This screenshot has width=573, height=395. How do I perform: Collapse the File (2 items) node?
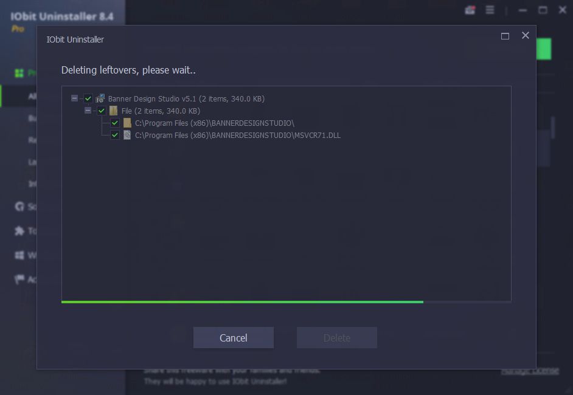88,110
